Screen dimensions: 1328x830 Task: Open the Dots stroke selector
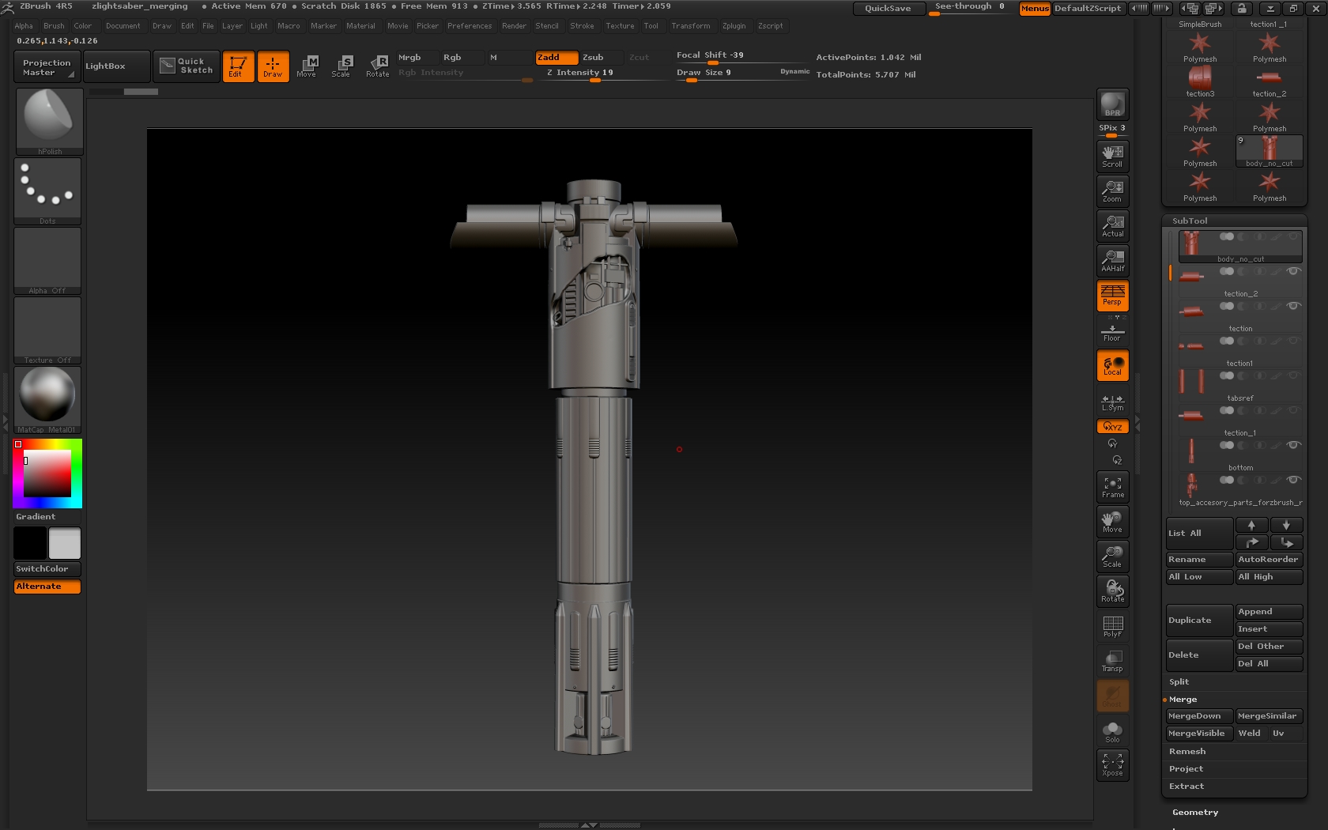tap(47, 191)
